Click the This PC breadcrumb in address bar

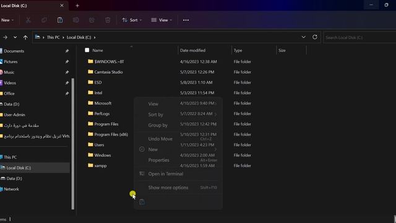(x=53, y=37)
